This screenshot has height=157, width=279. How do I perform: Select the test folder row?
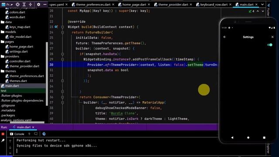click(x=23, y=91)
